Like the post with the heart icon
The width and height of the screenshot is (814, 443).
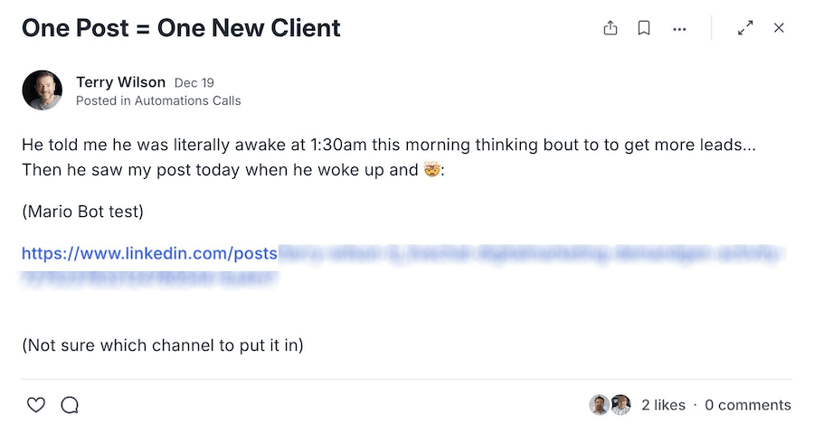coord(35,405)
